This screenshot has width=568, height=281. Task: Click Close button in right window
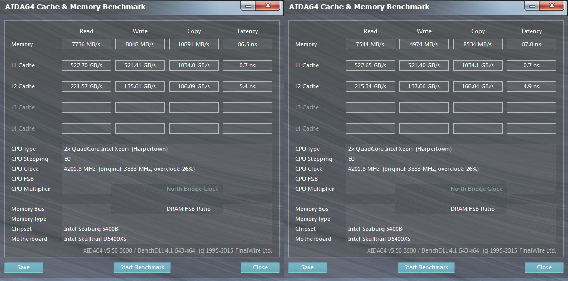[544, 268]
